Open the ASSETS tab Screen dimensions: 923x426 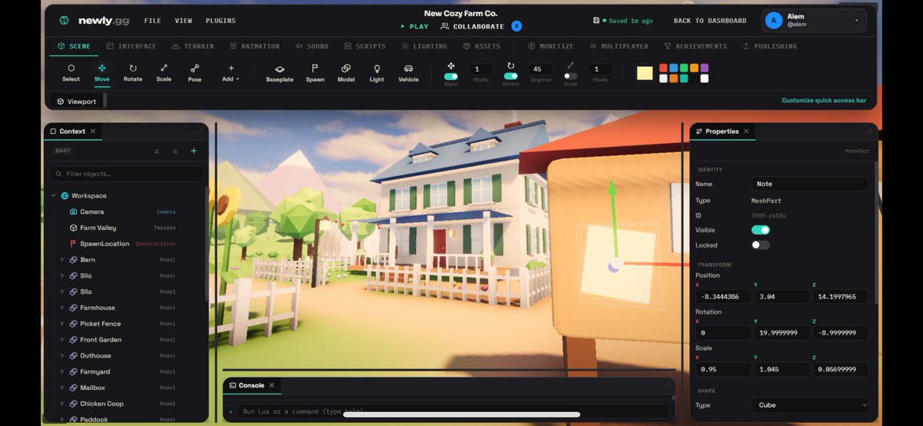[x=481, y=46]
